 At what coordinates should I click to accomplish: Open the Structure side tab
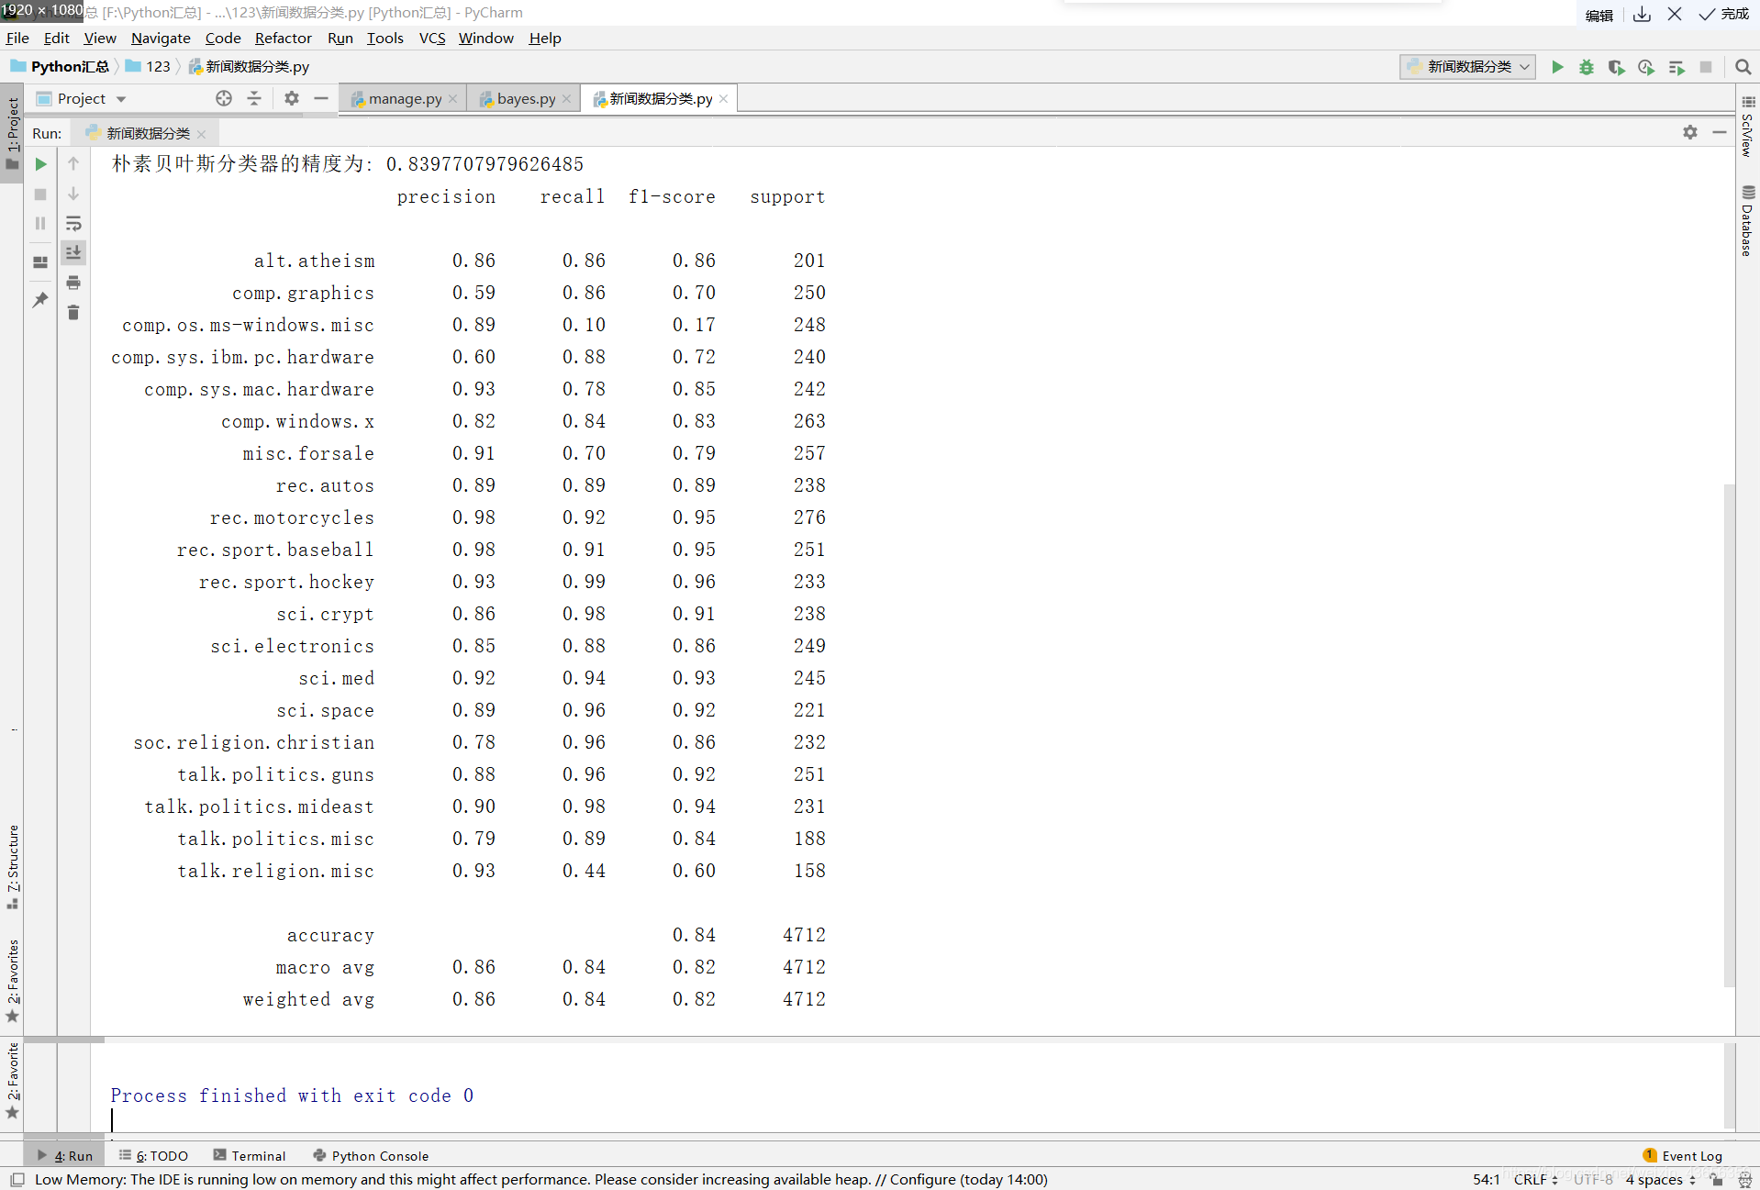click(x=12, y=867)
